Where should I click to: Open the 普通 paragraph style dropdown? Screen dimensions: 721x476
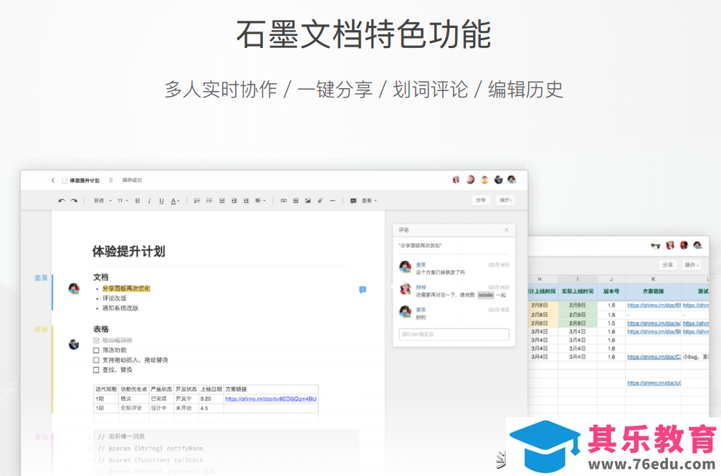(x=103, y=201)
